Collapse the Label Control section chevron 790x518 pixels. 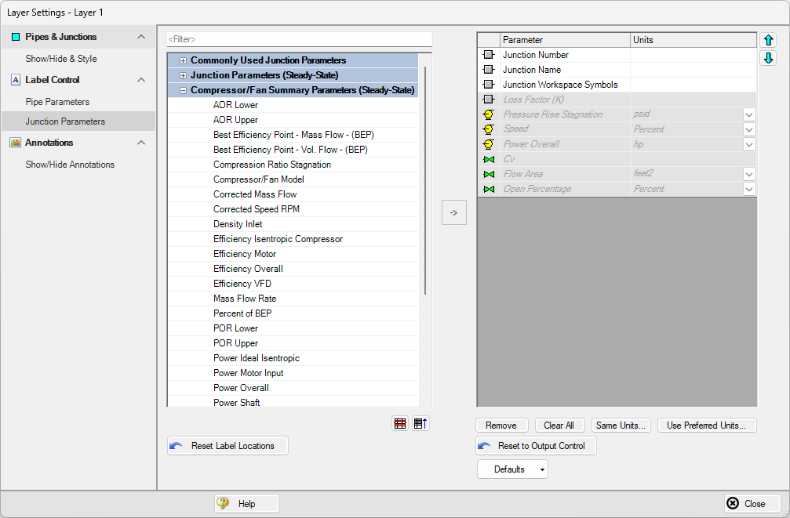tap(141, 80)
